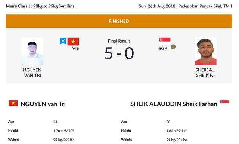This screenshot has width=239, height=144.
Task: Select the truncated SHEIK A... SHEIK F... name
Action: (x=205, y=73)
